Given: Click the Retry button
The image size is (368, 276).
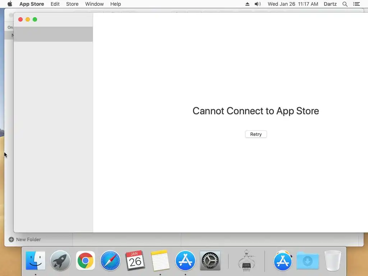Looking at the screenshot, I should (256, 134).
